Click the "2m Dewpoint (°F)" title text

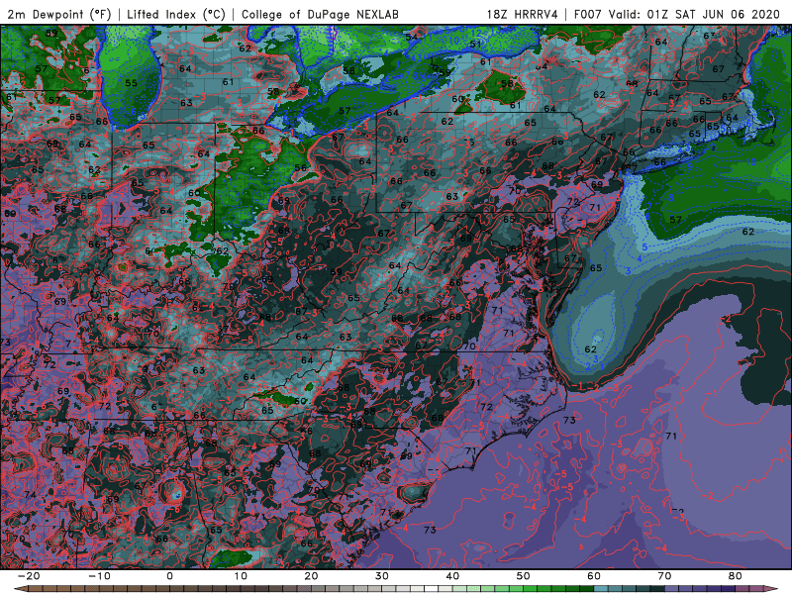(58, 14)
